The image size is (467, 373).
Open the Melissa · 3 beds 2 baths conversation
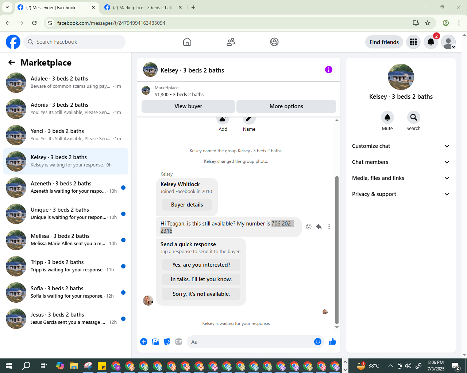click(x=66, y=240)
